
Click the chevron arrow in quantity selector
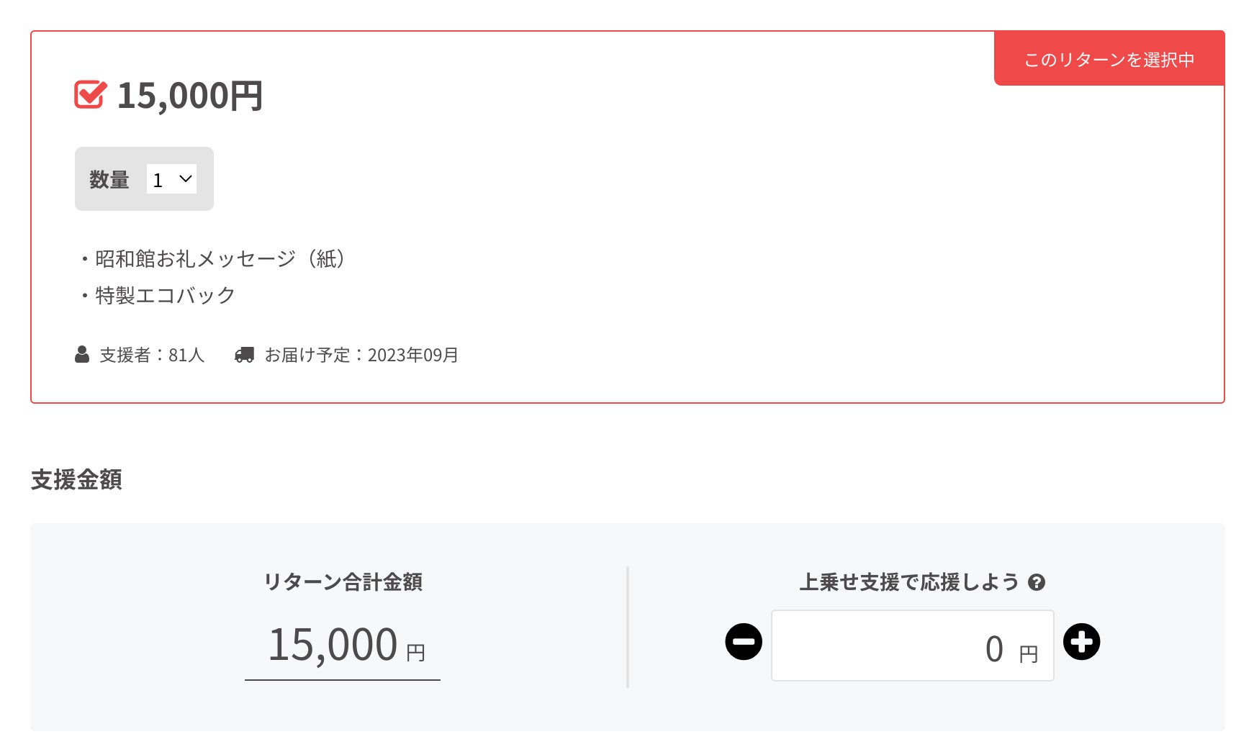[186, 178]
